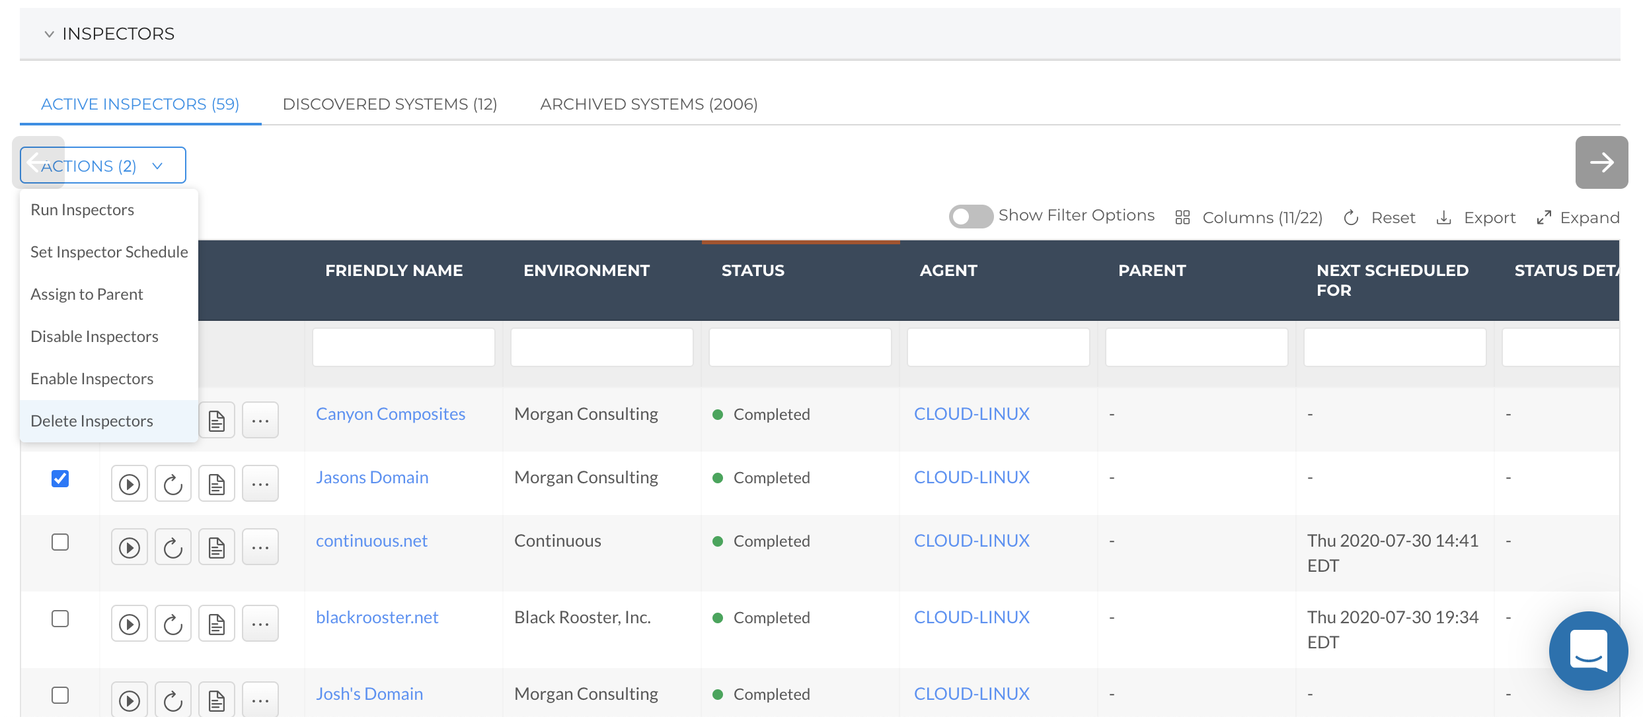Screen dimensions: 1643x717
Task: Reset the table view
Action: pyautogui.click(x=1380, y=218)
